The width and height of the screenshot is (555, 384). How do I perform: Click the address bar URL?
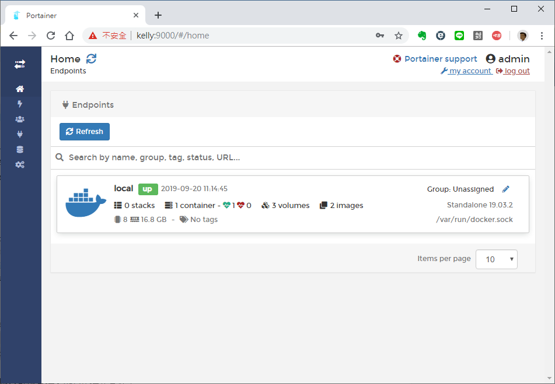click(173, 36)
